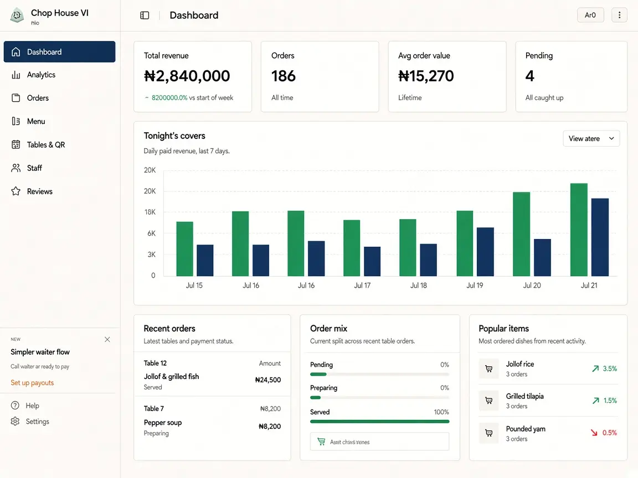Click the green up arrow for Grilled tilapia
This screenshot has height=478, width=638.
pos(596,401)
